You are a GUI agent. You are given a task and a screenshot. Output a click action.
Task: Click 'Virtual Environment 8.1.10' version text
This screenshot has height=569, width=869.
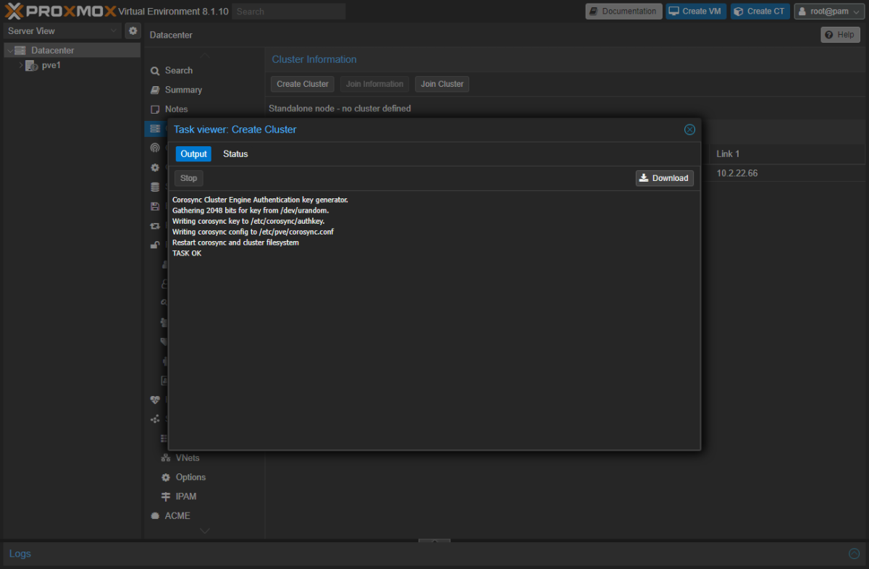(173, 12)
